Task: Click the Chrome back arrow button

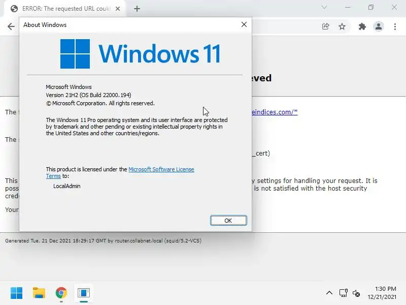Action: pos(11,26)
